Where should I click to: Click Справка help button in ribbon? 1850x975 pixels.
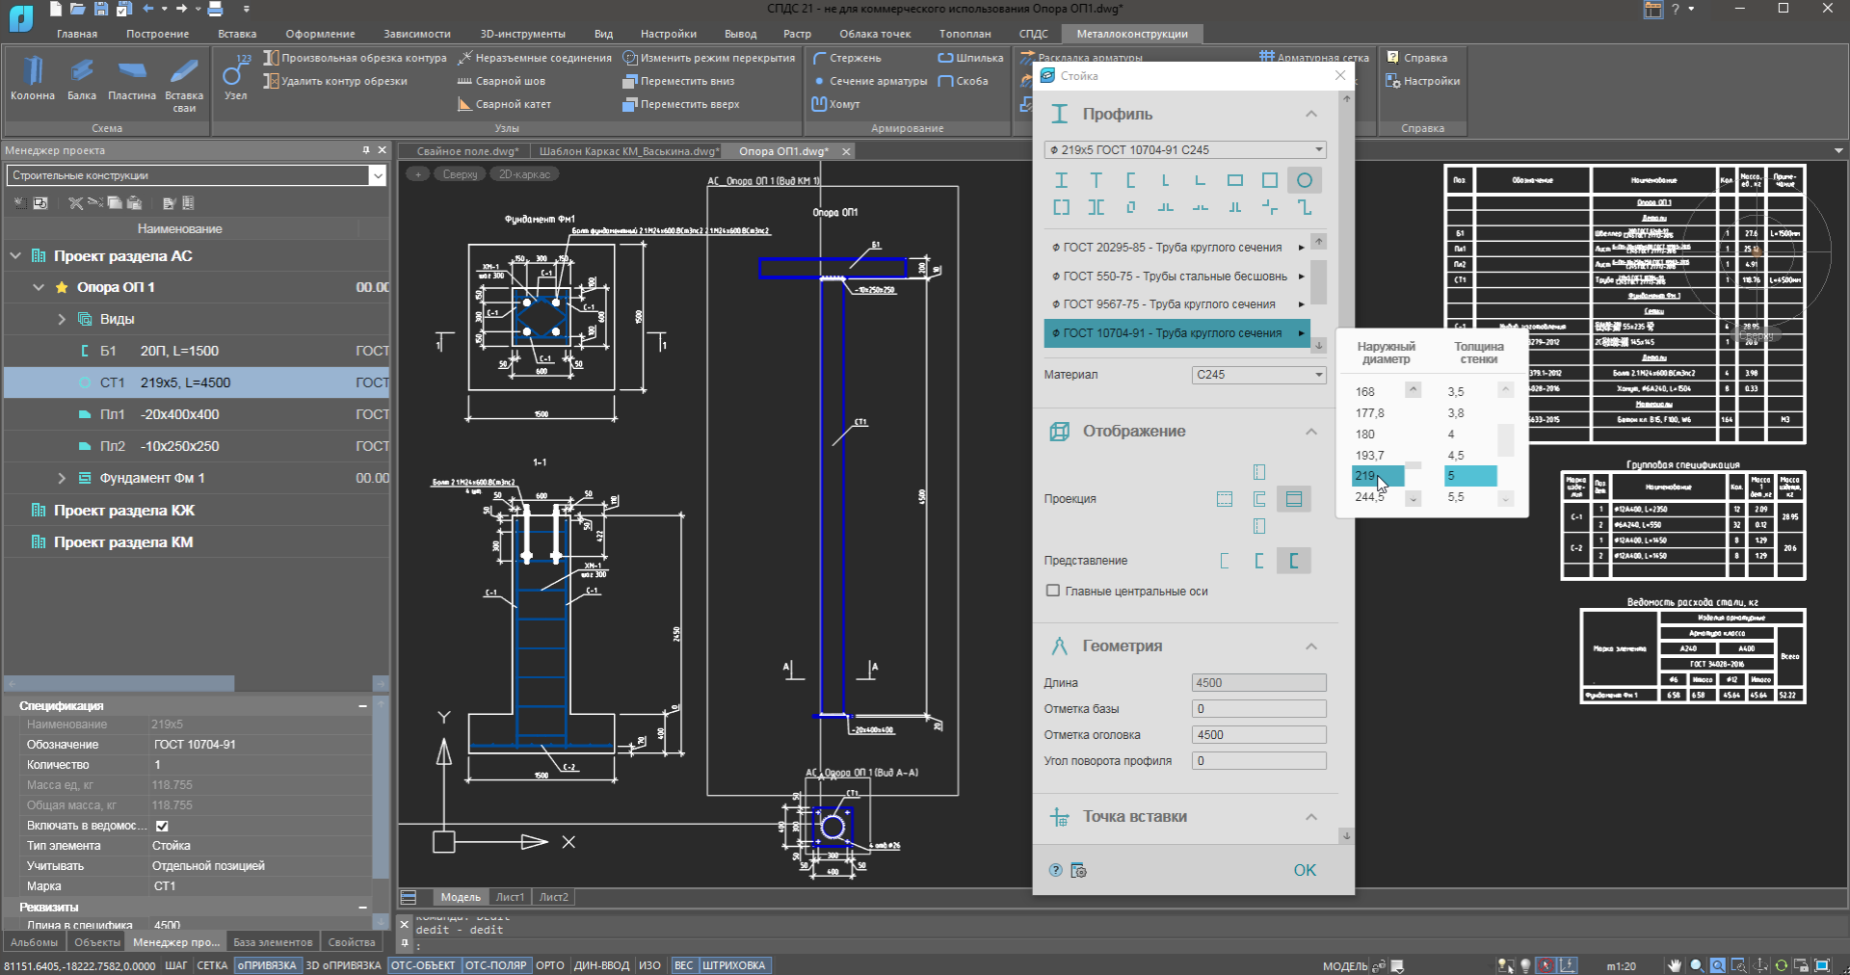tap(1416, 58)
